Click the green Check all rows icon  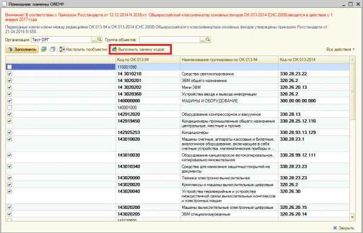coord(44,49)
